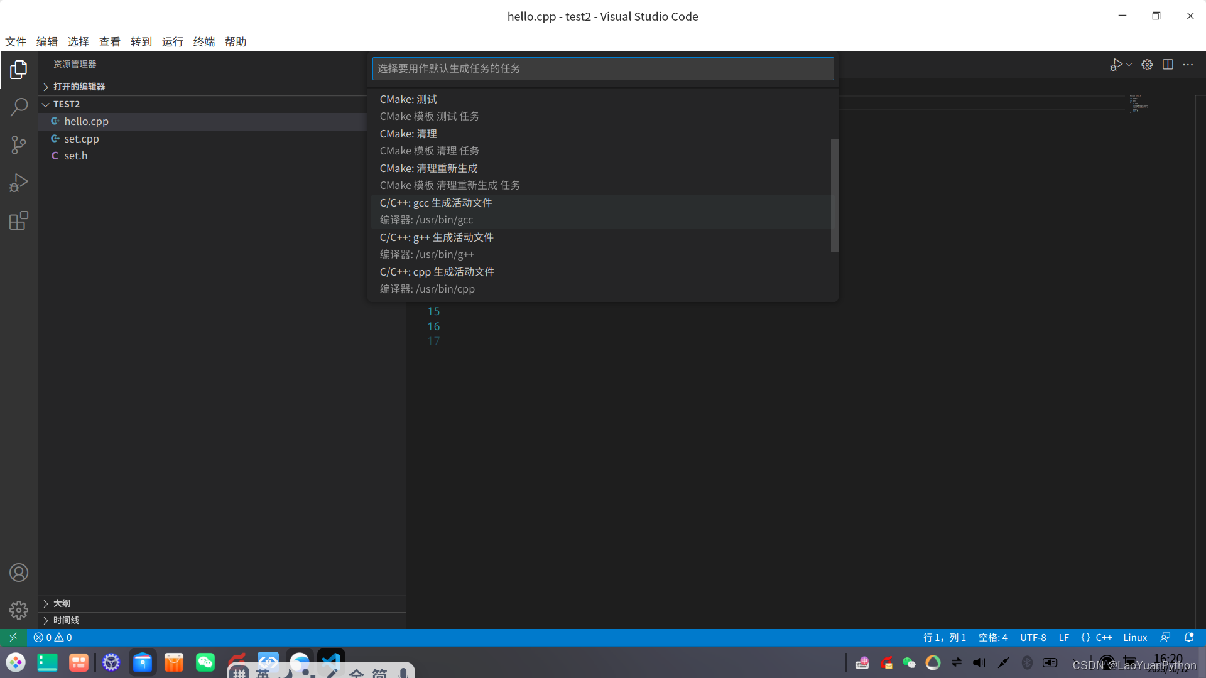
Task: Click the 空格: 4 indentation indicator
Action: (x=993, y=637)
